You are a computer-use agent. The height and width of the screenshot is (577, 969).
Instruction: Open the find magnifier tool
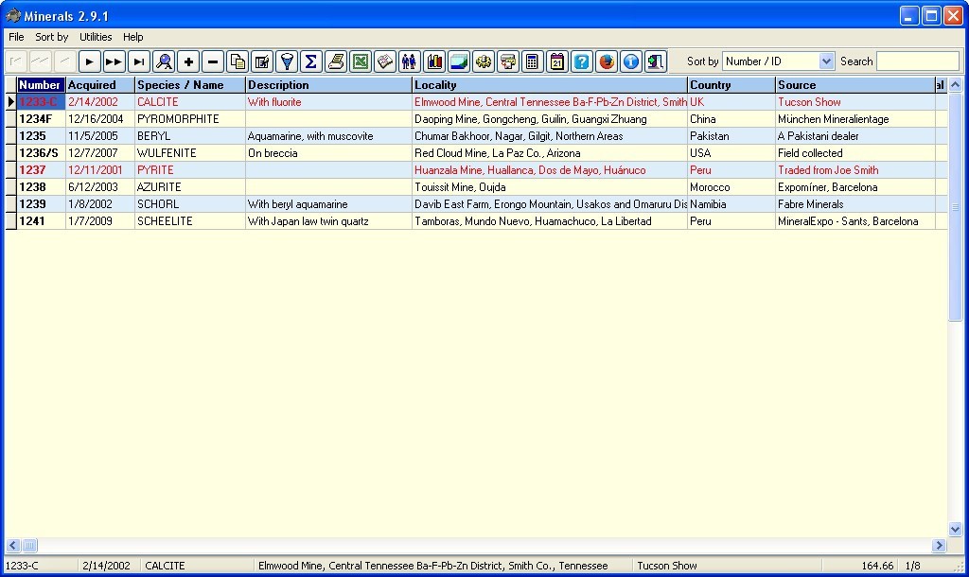pos(164,61)
